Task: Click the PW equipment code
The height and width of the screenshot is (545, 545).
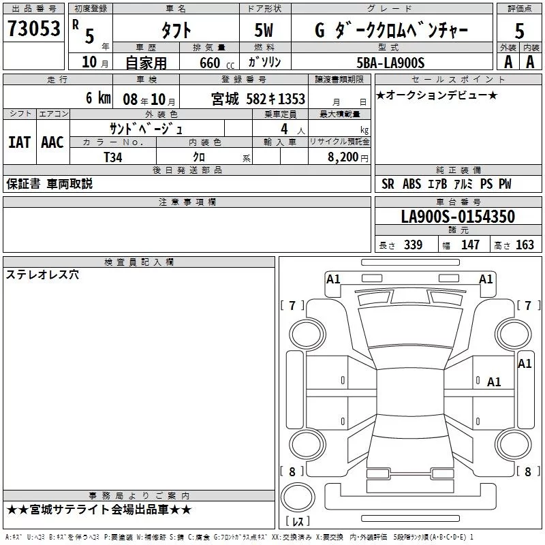Action: pos(505,184)
